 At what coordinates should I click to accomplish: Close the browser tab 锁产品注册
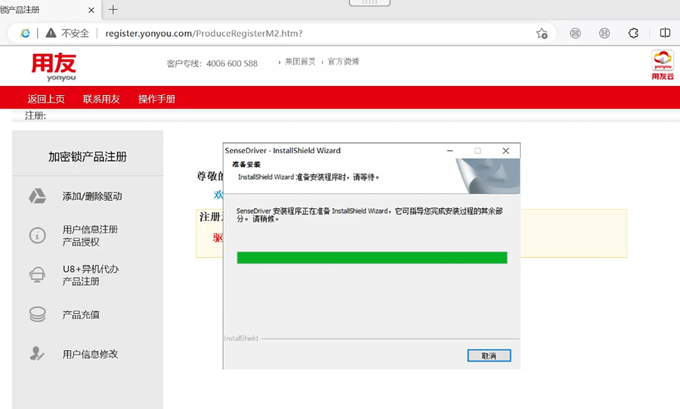(91, 10)
